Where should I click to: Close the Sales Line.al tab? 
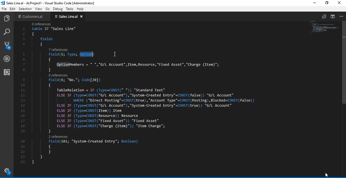[81, 16]
